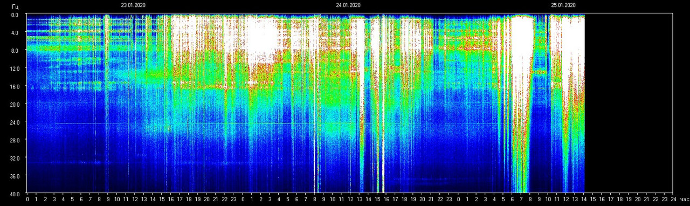The image size is (690, 206).
Task: Click the date label 25.01.2020
Action: (563, 5)
